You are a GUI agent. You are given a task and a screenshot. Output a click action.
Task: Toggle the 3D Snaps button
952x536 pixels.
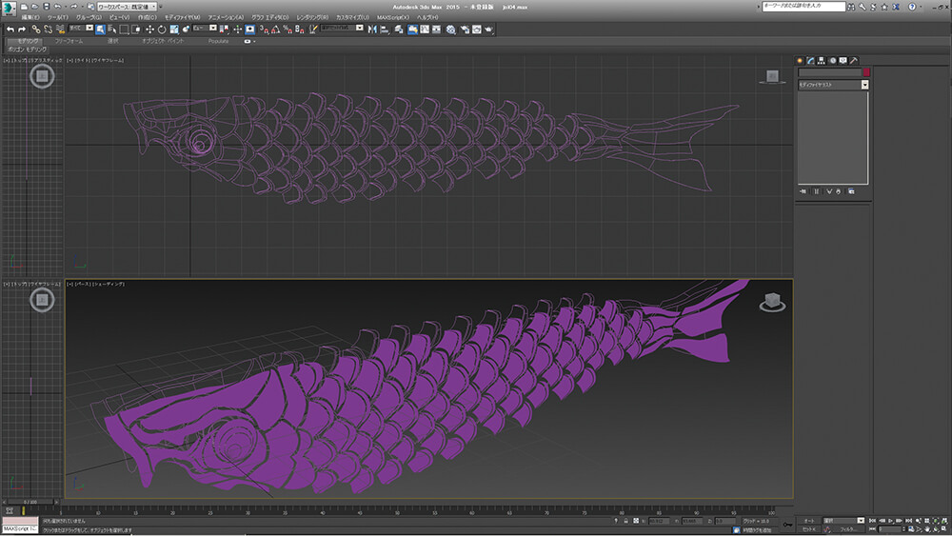tap(264, 30)
